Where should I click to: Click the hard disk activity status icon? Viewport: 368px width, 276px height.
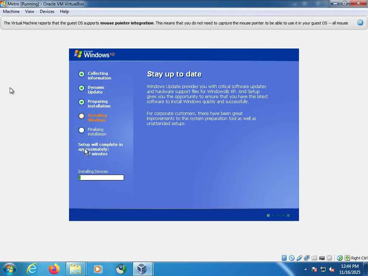[x=284, y=258]
